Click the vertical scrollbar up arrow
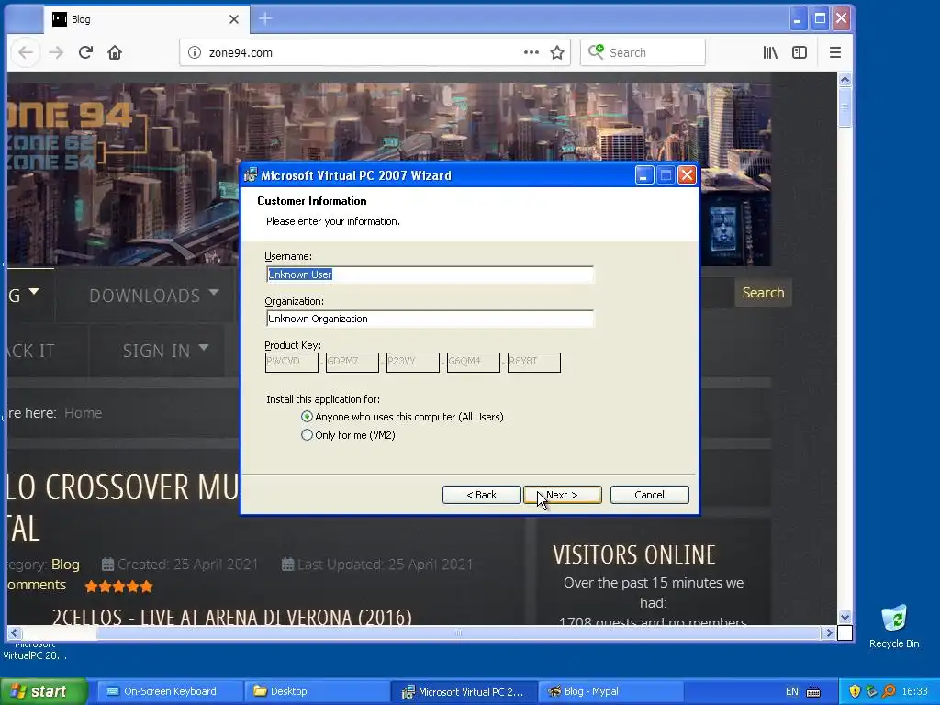This screenshot has height=705, width=940. pyautogui.click(x=845, y=79)
